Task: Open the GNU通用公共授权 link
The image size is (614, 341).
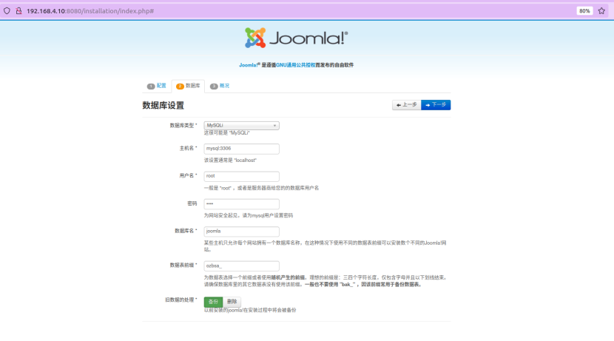Action: click(x=296, y=65)
